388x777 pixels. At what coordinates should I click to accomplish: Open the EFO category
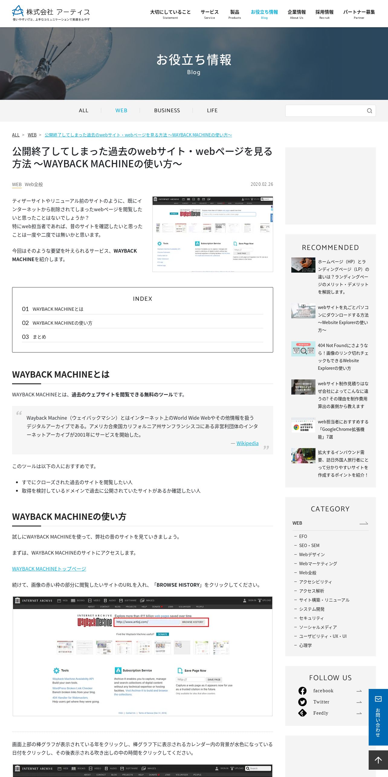pyautogui.click(x=303, y=536)
